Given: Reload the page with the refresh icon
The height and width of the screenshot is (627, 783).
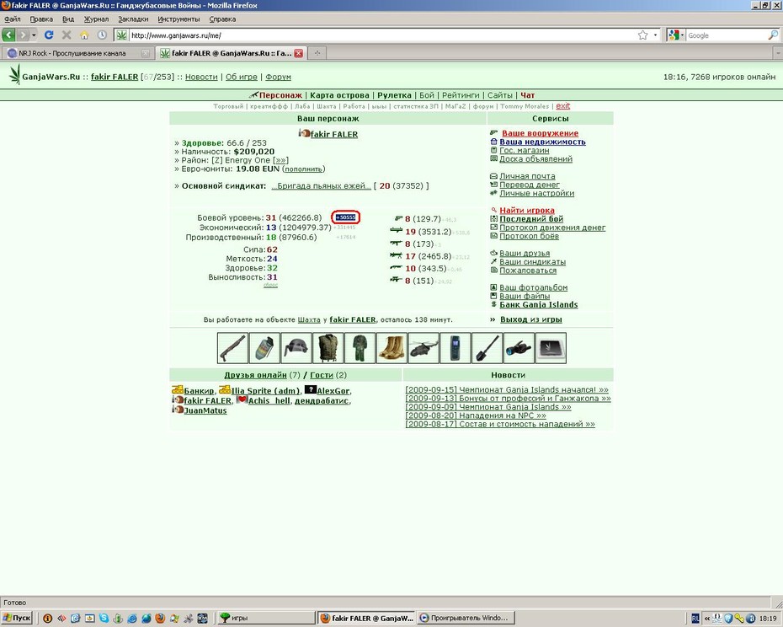Looking at the screenshot, I should [x=49, y=35].
